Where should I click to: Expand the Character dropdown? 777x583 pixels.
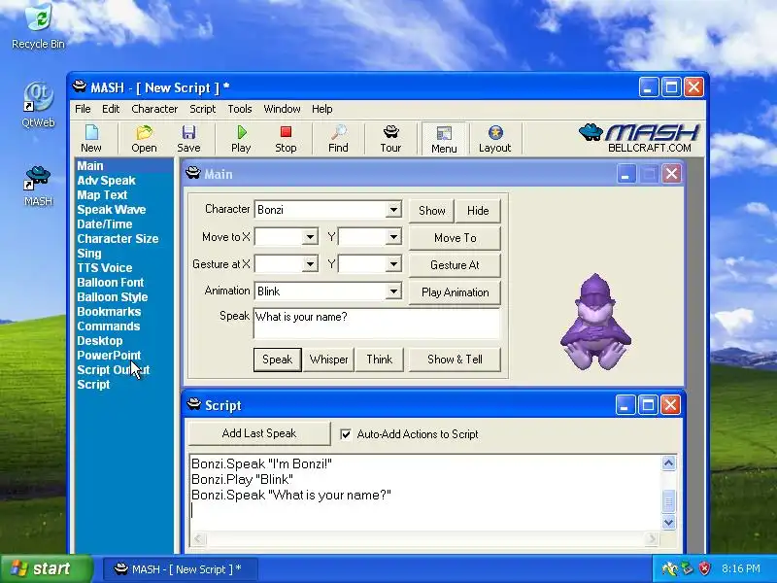pos(393,210)
